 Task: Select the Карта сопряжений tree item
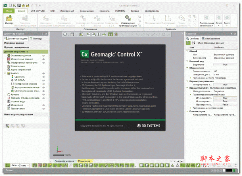tap(21, 70)
